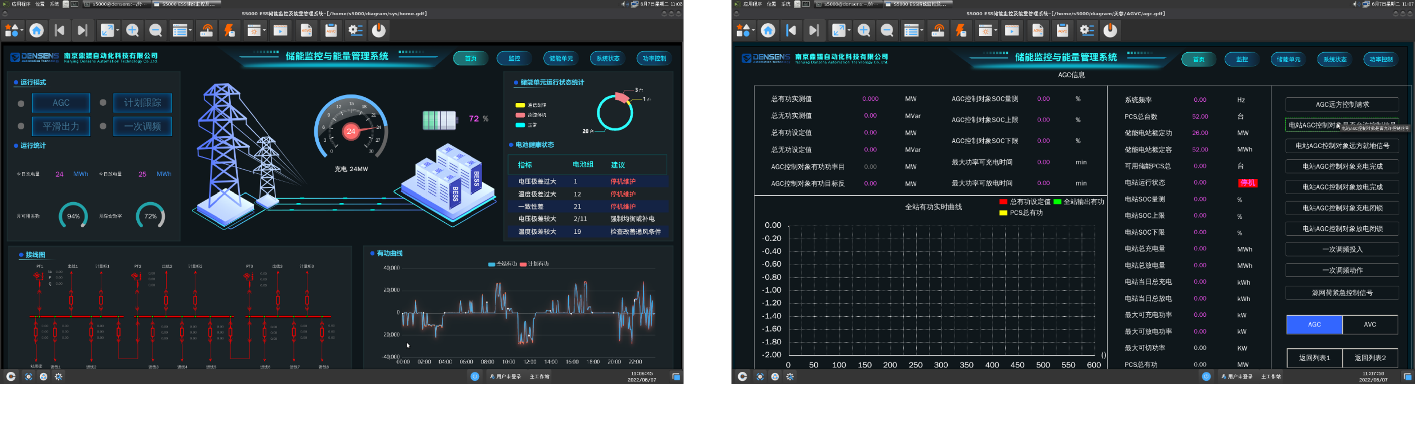Click gear icon in agc.gdf bottom status bar

tap(790, 376)
